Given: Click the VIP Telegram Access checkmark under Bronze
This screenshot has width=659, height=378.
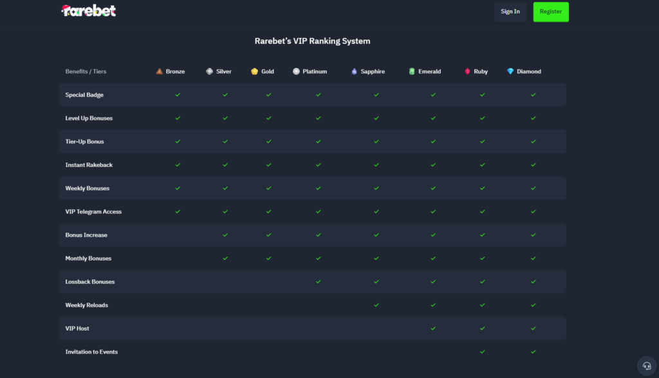Looking at the screenshot, I should (178, 212).
